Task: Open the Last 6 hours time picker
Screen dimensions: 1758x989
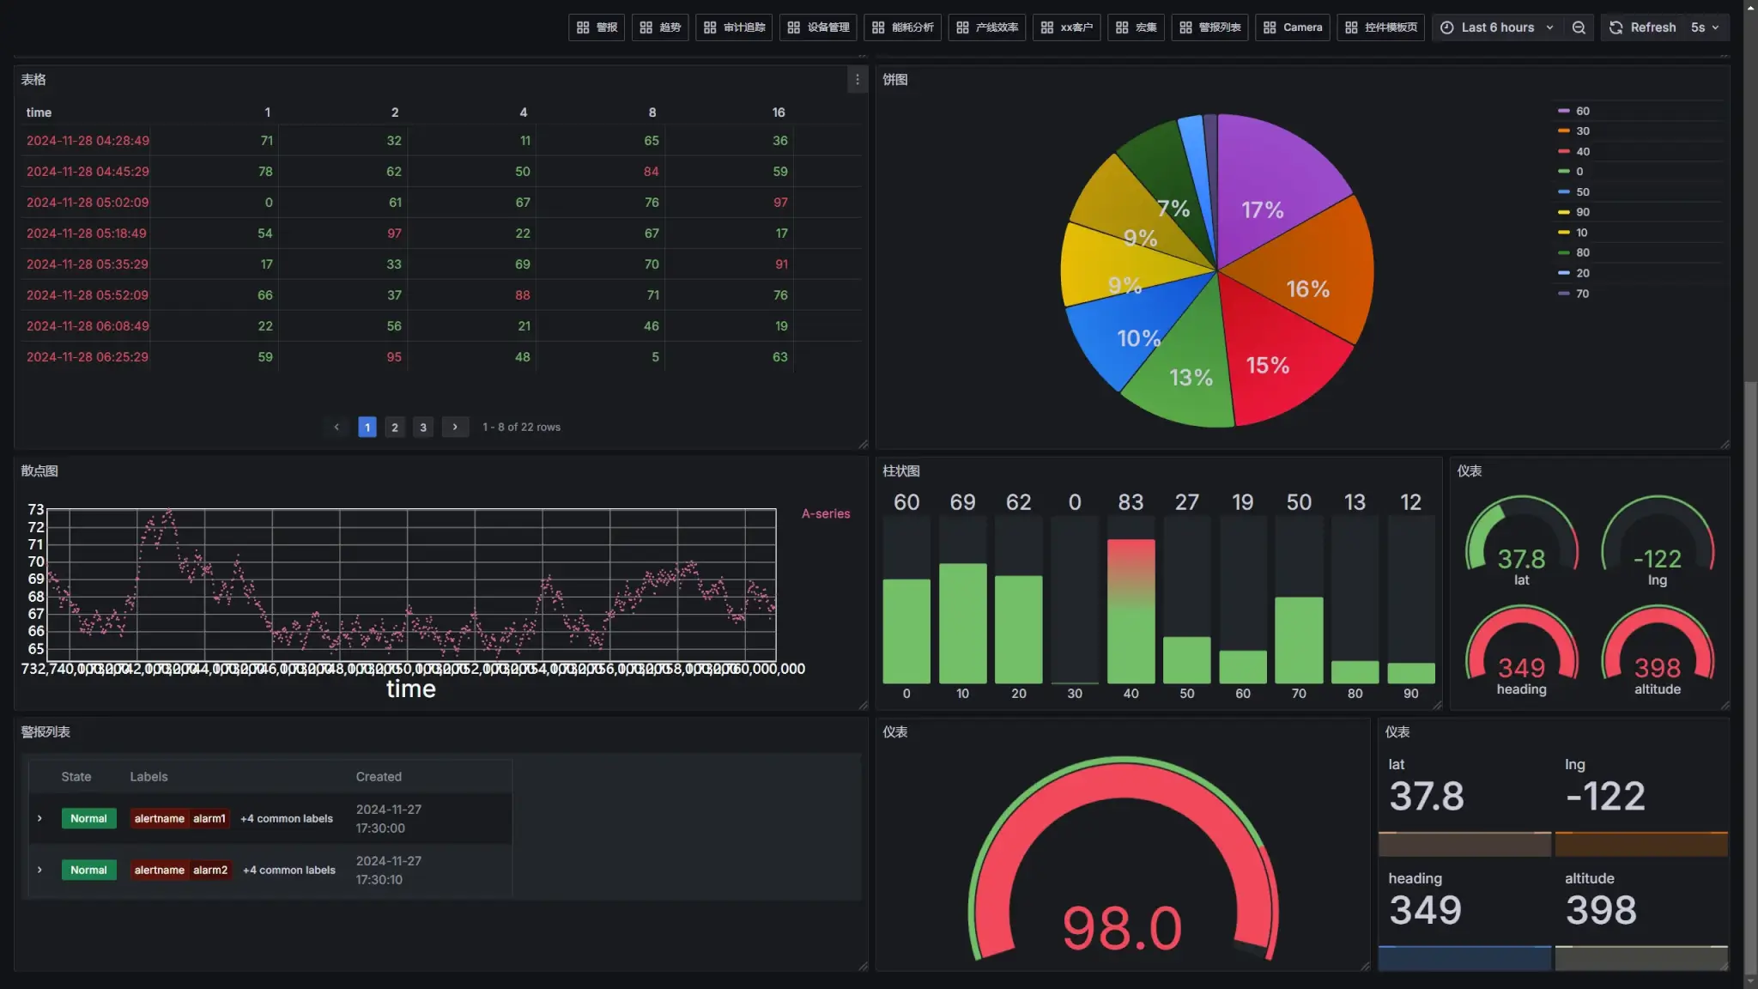Action: pyautogui.click(x=1498, y=27)
